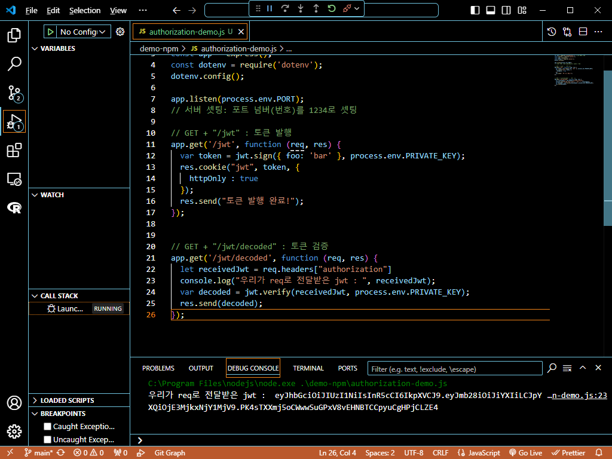Open the Manage gear menu
The image size is (612, 459).
pyautogui.click(x=14, y=432)
